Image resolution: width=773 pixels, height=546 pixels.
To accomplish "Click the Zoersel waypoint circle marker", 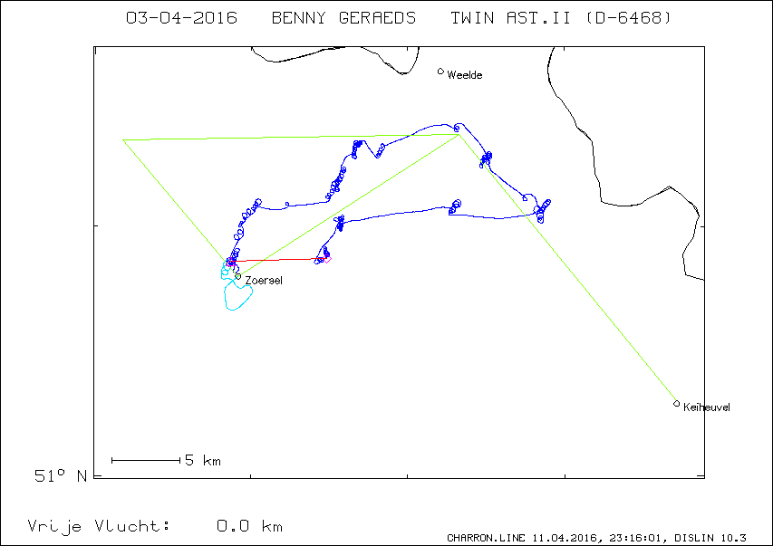I will [238, 276].
